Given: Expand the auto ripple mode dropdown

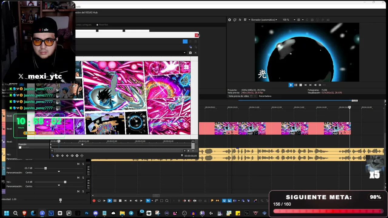Looking at the screenshot, I should pyautogui.click(x=239, y=201).
